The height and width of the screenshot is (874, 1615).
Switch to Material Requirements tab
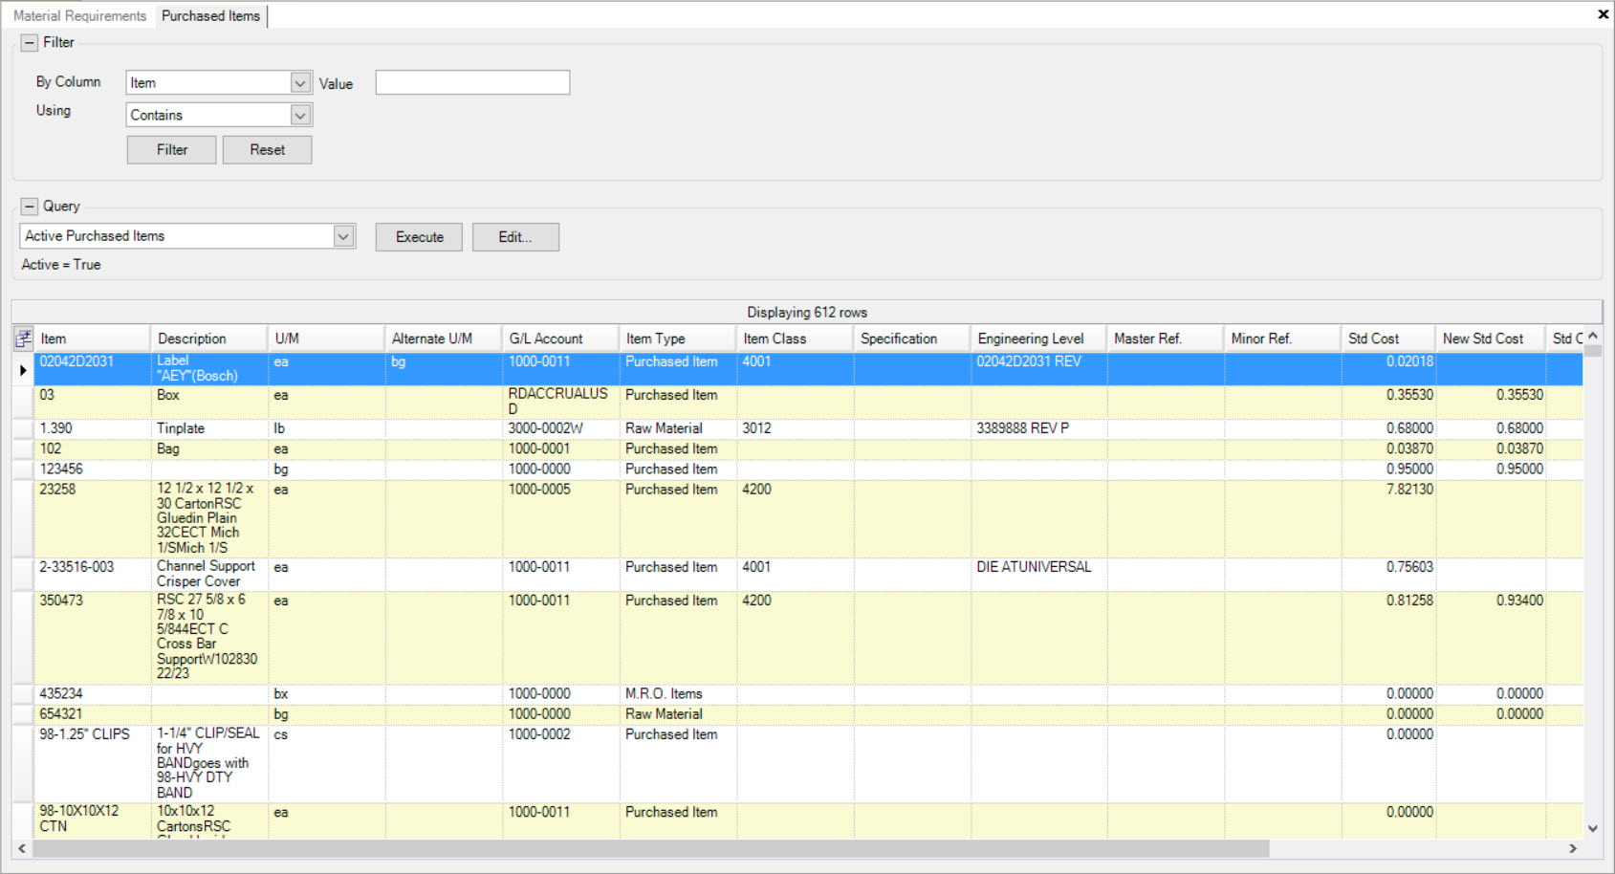[x=80, y=16]
